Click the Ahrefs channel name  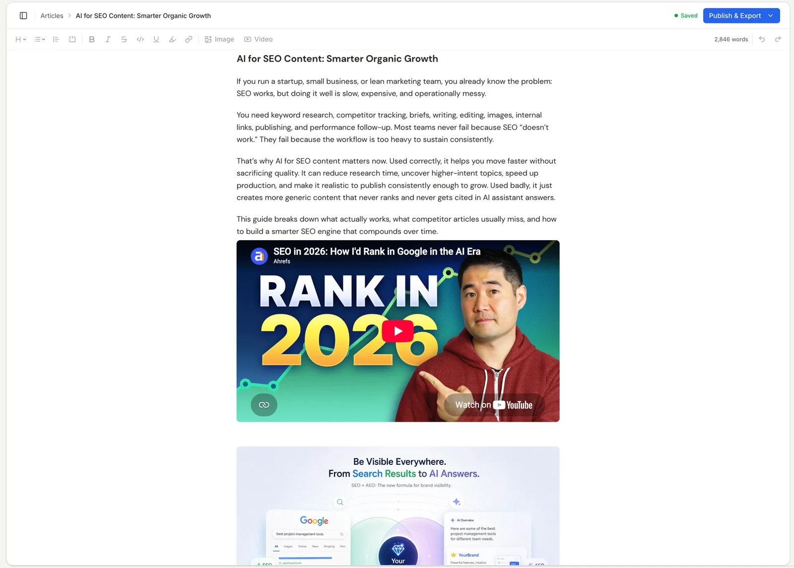pyautogui.click(x=282, y=261)
